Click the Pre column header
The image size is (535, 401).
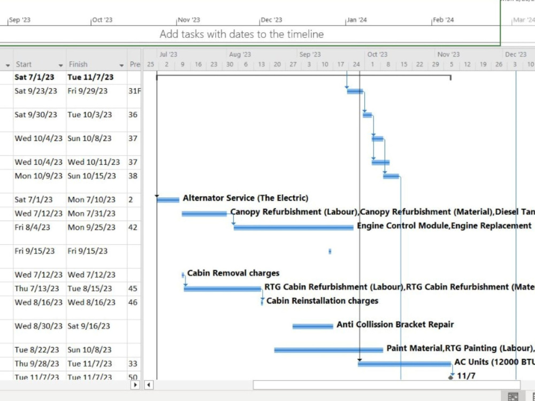click(x=134, y=65)
